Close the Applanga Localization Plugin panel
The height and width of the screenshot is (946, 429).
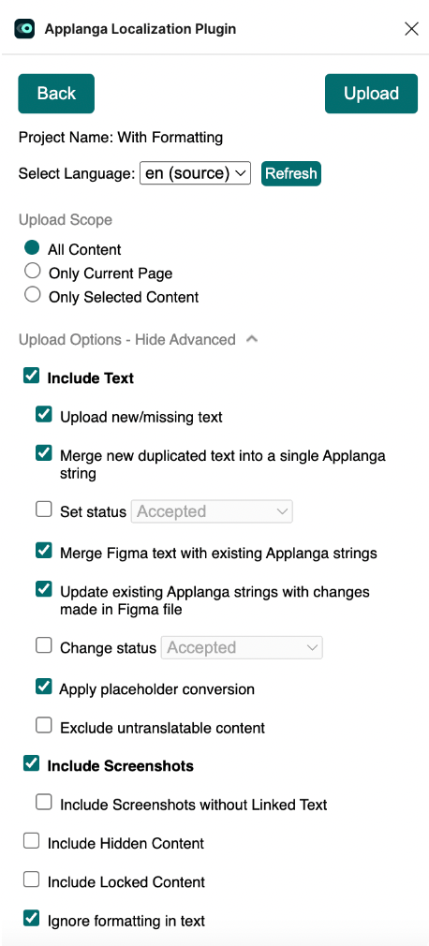pyautogui.click(x=411, y=28)
